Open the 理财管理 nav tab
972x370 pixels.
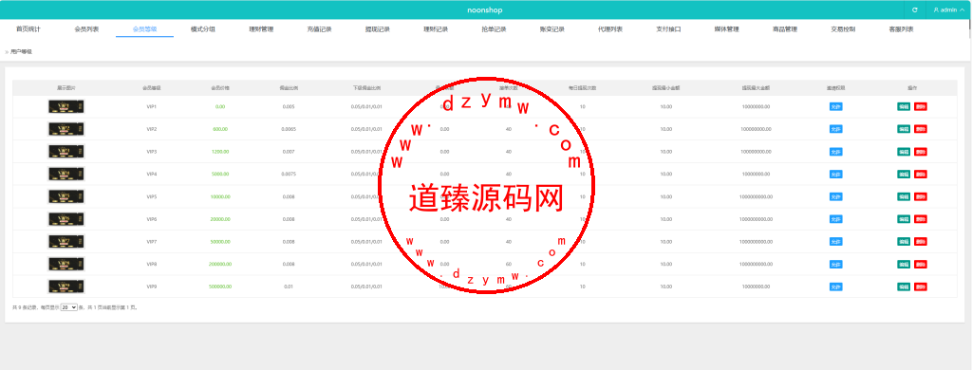(x=261, y=29)
